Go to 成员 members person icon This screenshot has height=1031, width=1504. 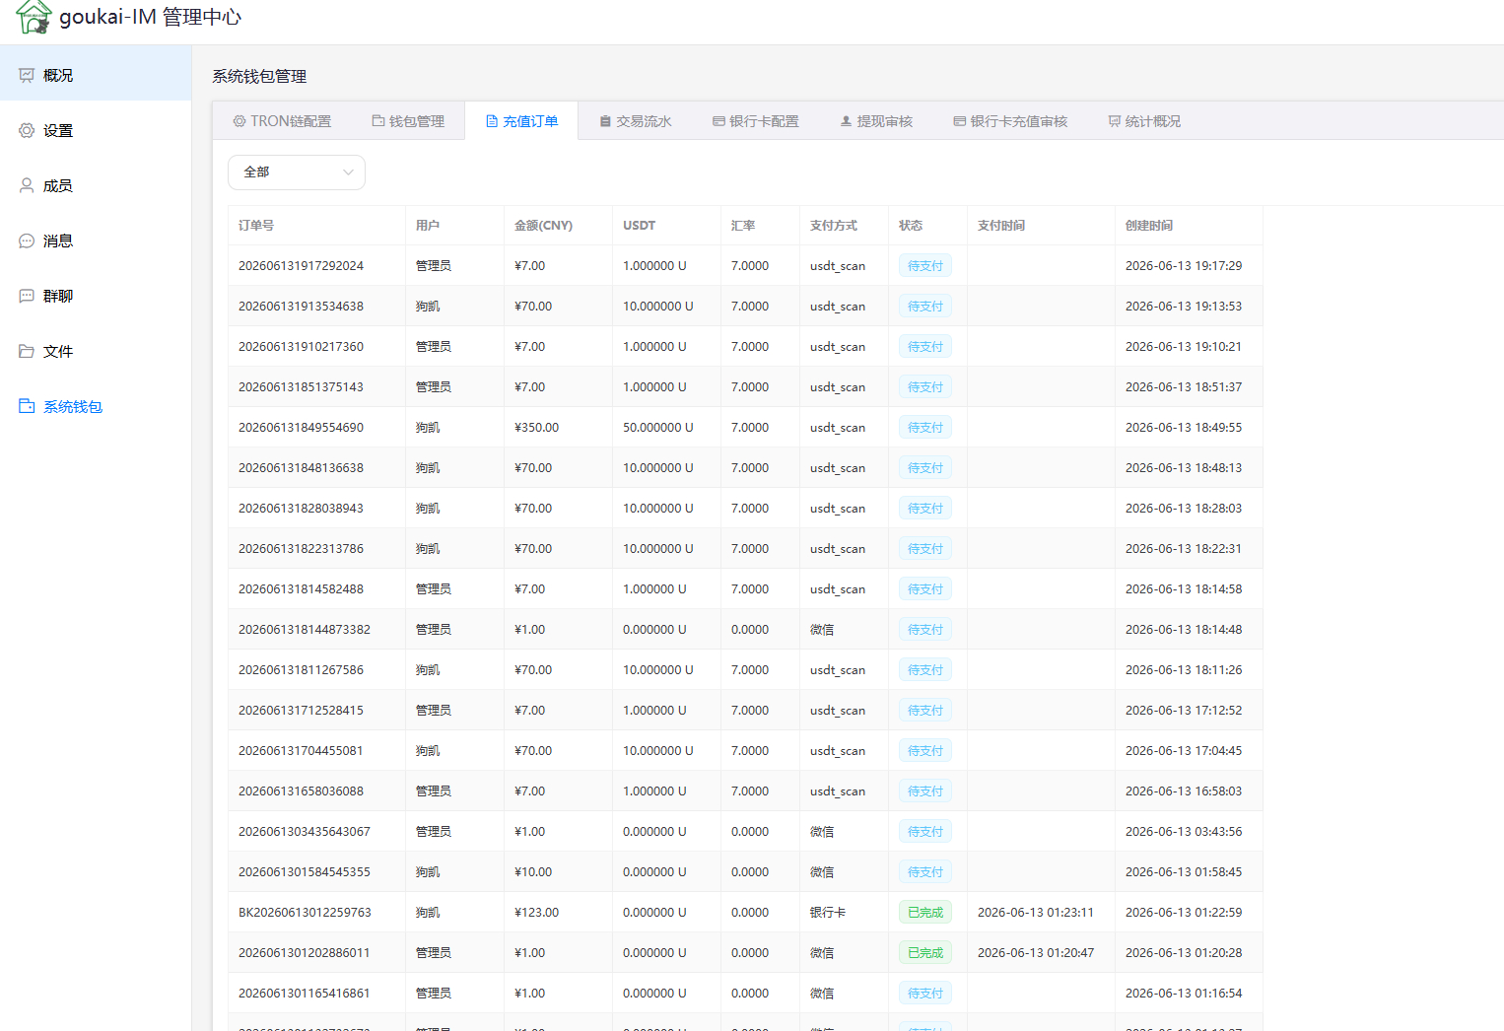point(27,185)
